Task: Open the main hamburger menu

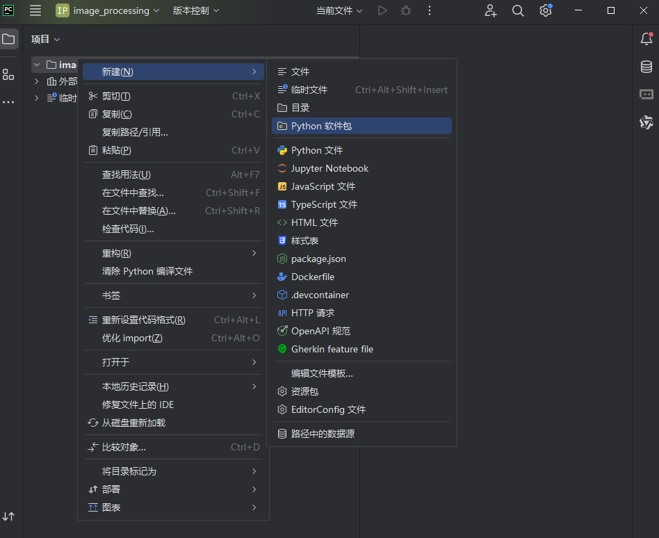Action: (x=35, y=10)
